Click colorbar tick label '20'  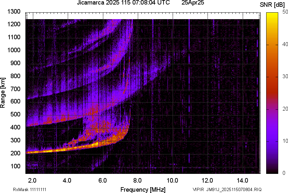(x=285, y=109)
